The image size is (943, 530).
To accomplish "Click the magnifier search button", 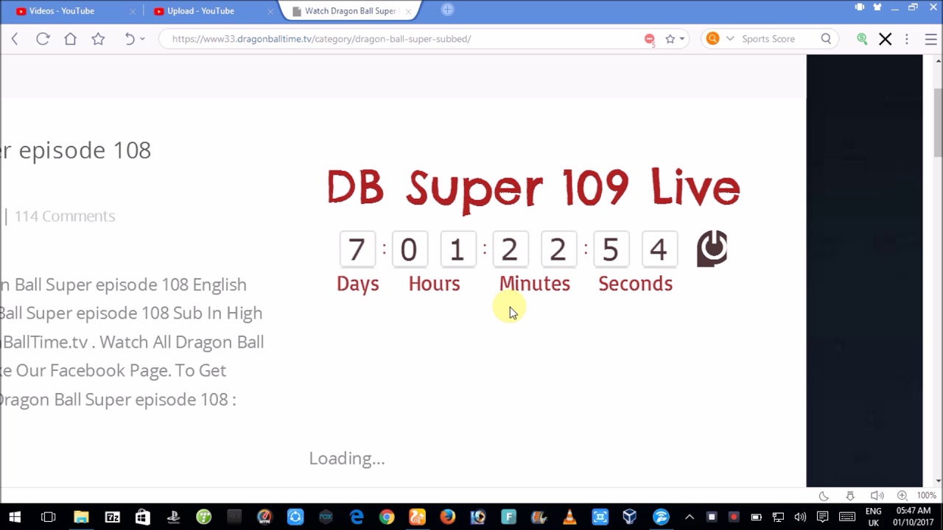I will click(x=826, y=39).
